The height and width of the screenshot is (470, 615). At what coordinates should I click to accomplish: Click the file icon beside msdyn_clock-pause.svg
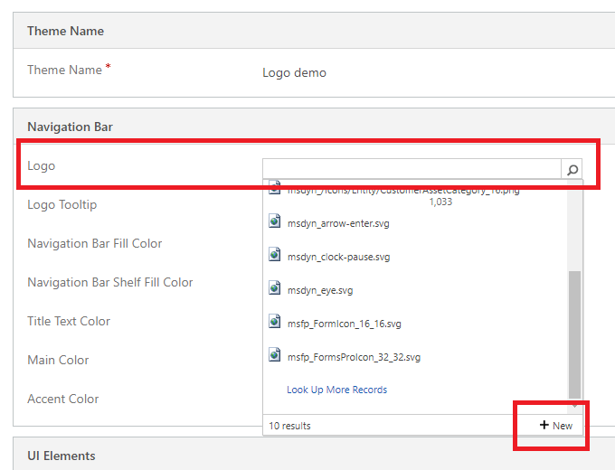coord(276,256)
